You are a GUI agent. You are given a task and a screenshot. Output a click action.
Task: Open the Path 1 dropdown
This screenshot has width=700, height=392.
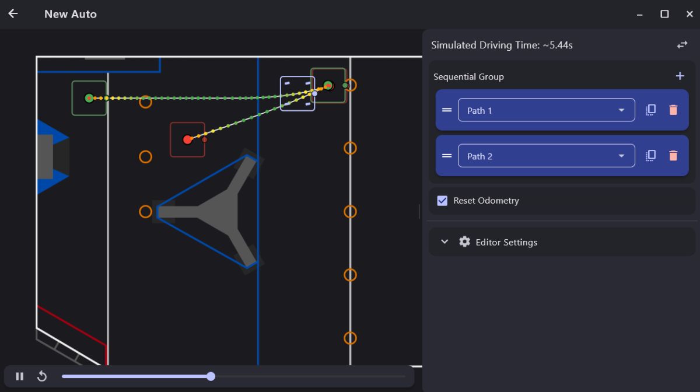pos(547,110)
